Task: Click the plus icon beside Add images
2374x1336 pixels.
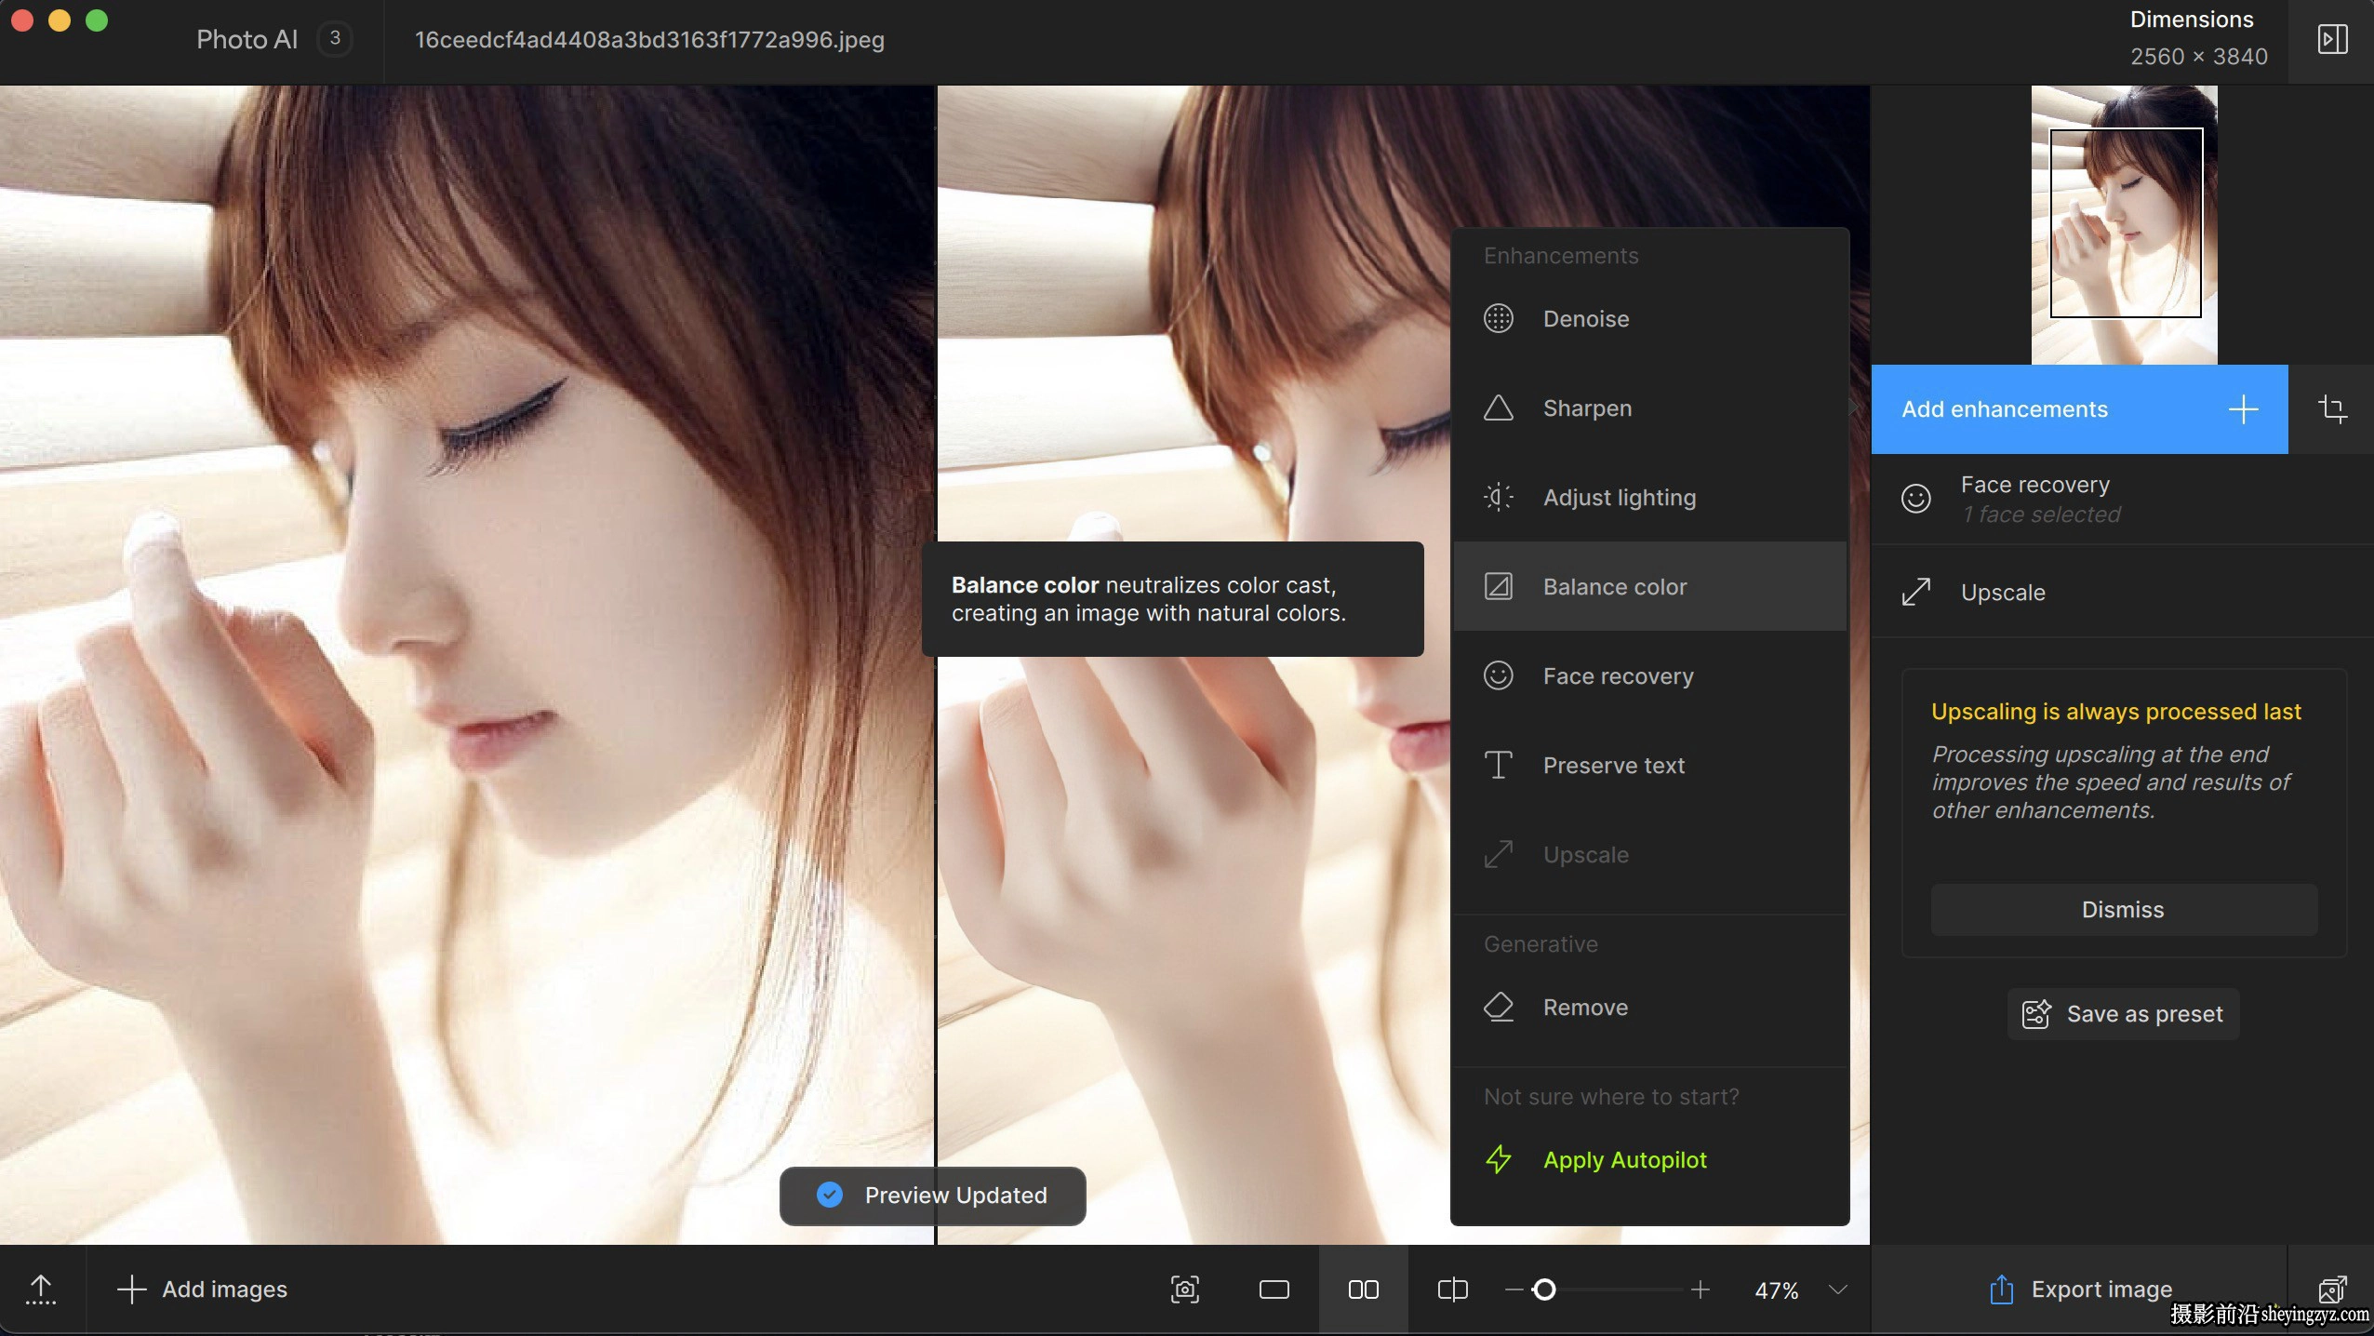Action: click(131, 1289)
